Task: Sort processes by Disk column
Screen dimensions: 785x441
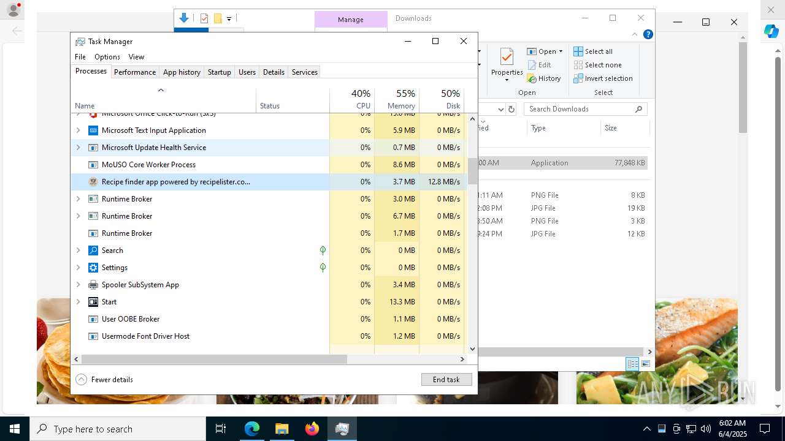Action: click(442, 99)
